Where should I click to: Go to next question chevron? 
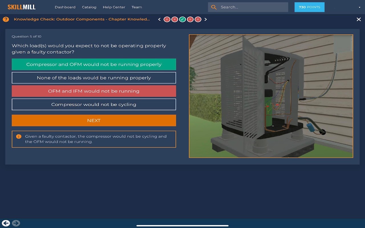pos(206,19)
